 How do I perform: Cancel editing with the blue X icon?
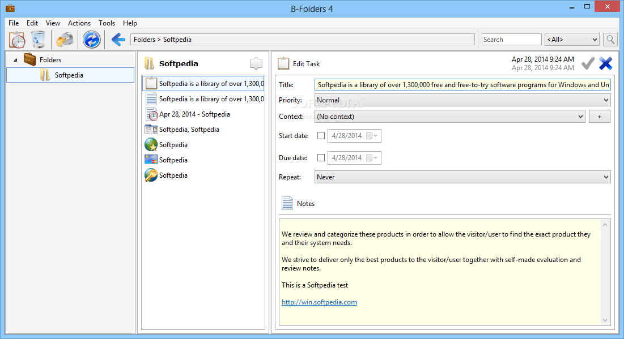click(606, 63)
